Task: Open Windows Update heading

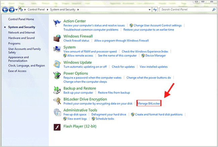Action: pyautogui.click(x=77, y=62)
